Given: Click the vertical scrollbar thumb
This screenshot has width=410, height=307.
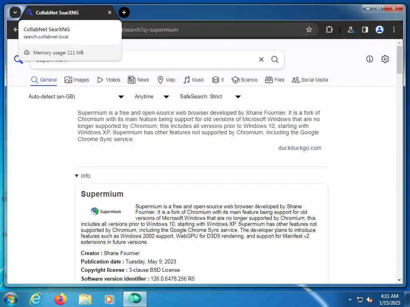Looking at the screenshot, I should point(399,60).
